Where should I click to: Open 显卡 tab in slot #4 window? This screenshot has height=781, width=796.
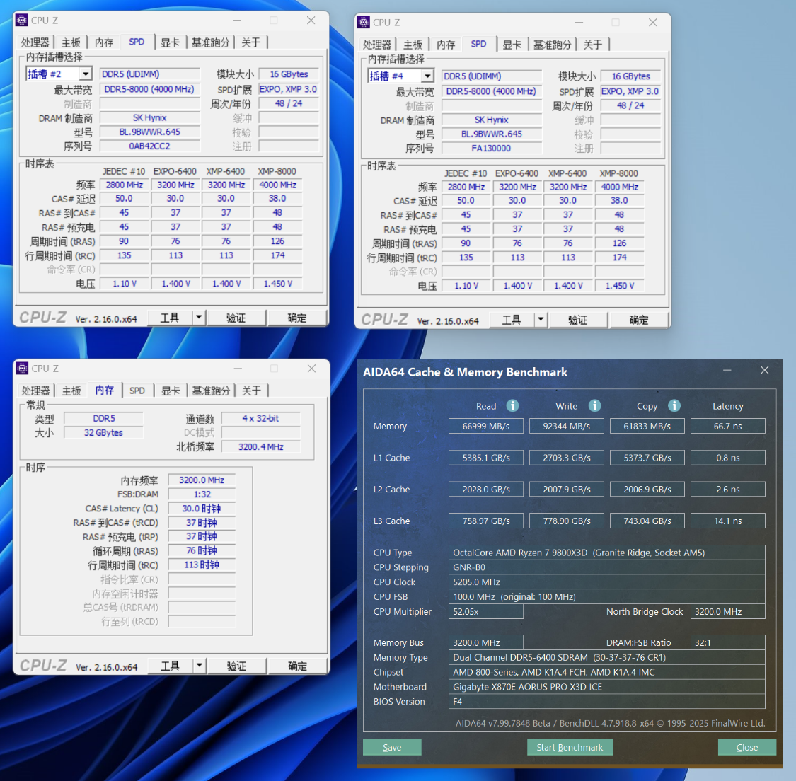512,45
